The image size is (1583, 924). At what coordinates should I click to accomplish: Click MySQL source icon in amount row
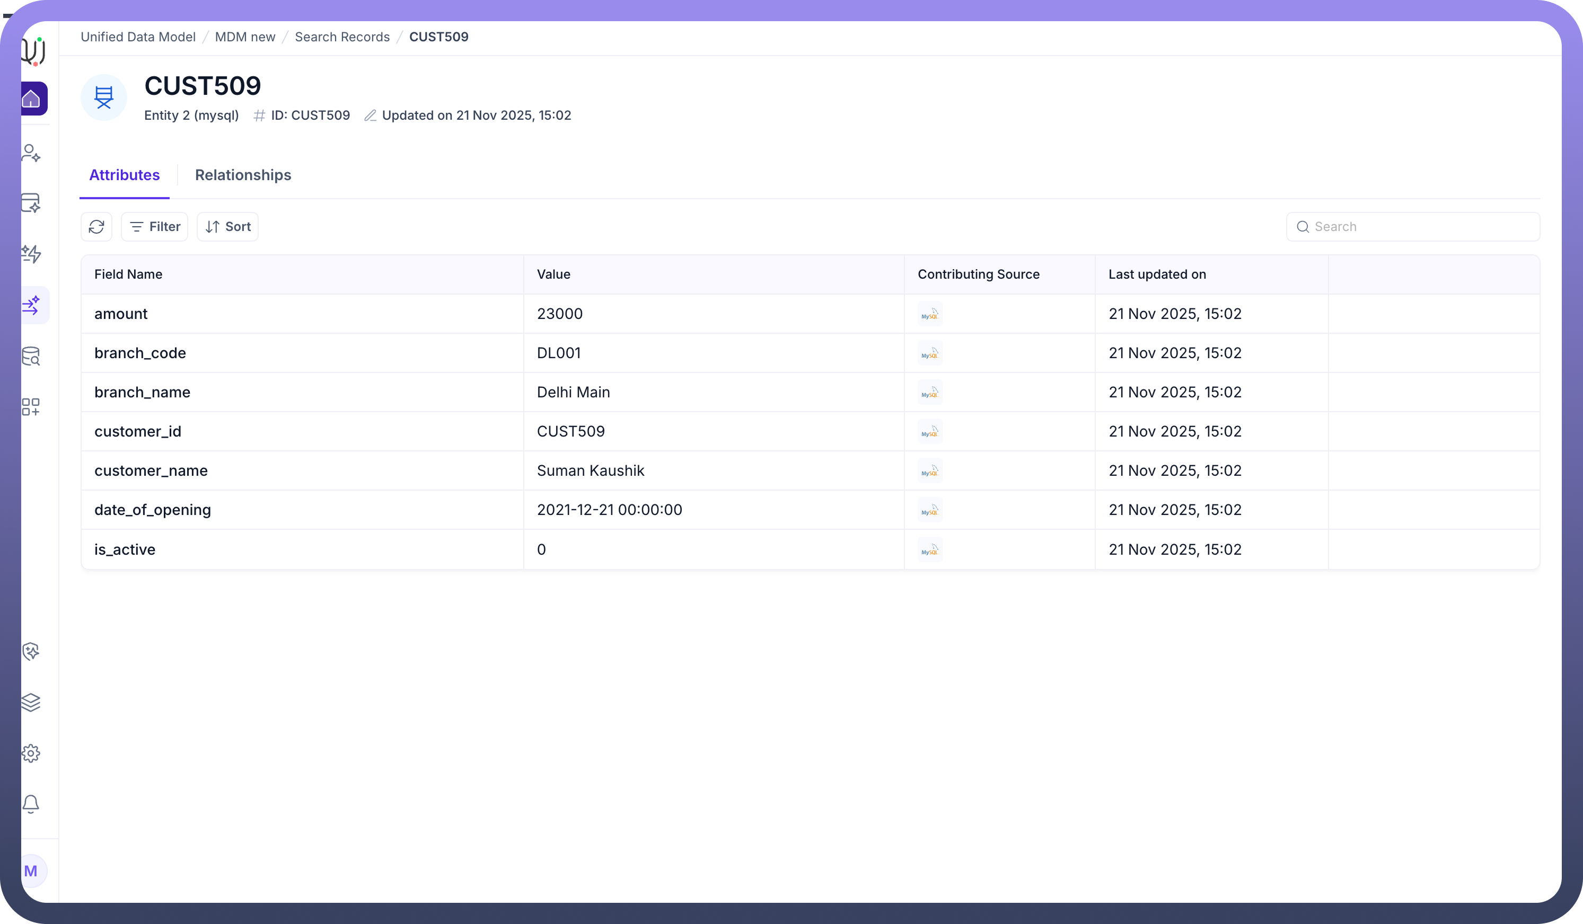[930, 314]
